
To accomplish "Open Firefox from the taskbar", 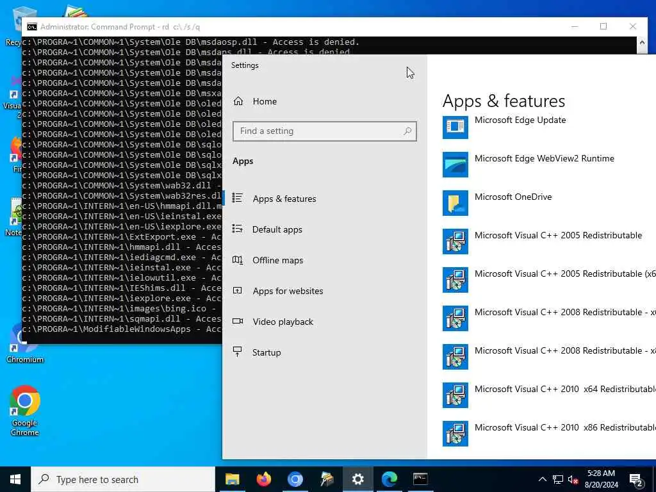I will click(263, 479).
